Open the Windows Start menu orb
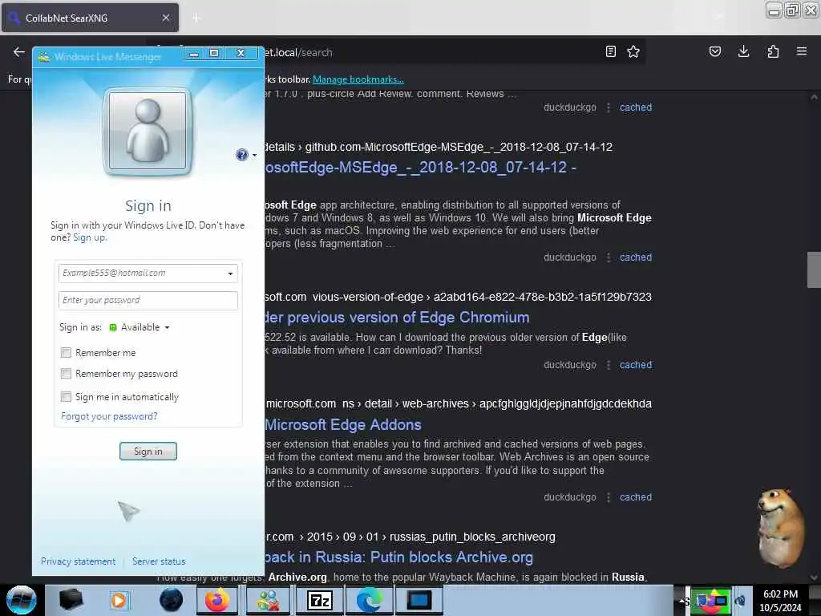 (21, 600)
